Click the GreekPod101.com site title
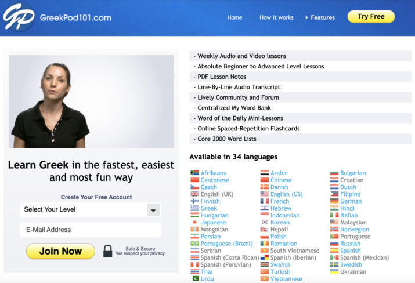Image resolution: width=415 pixels, height=283 pixels. click(x=75, y=18)
